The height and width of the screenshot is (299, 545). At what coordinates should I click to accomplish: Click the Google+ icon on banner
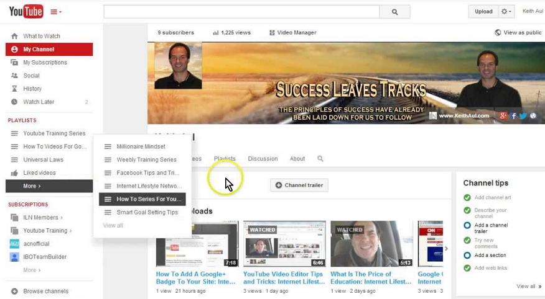503,116
